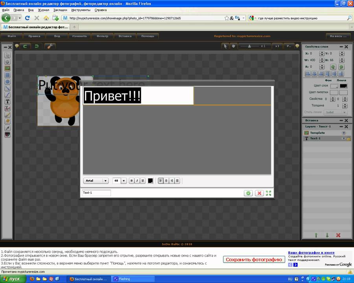Toggle bold formatting in text editor
This screenshot has width=354, height=283.
[132, 181]
